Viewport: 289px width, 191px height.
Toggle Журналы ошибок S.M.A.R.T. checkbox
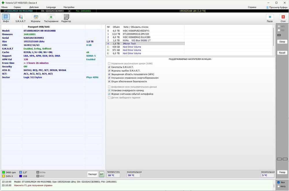click(109, 71)
